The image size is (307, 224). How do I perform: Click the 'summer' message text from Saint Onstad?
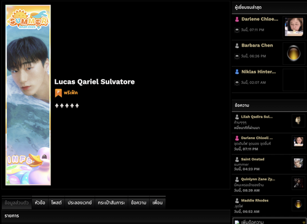pyautogui.click(x=241, y=165)
